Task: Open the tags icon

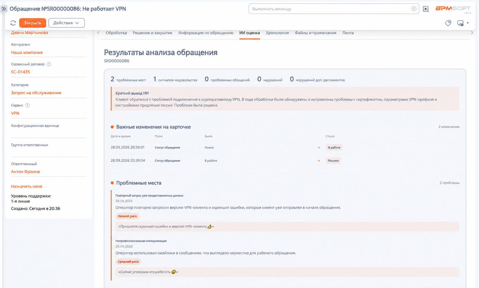Action: 448,23
